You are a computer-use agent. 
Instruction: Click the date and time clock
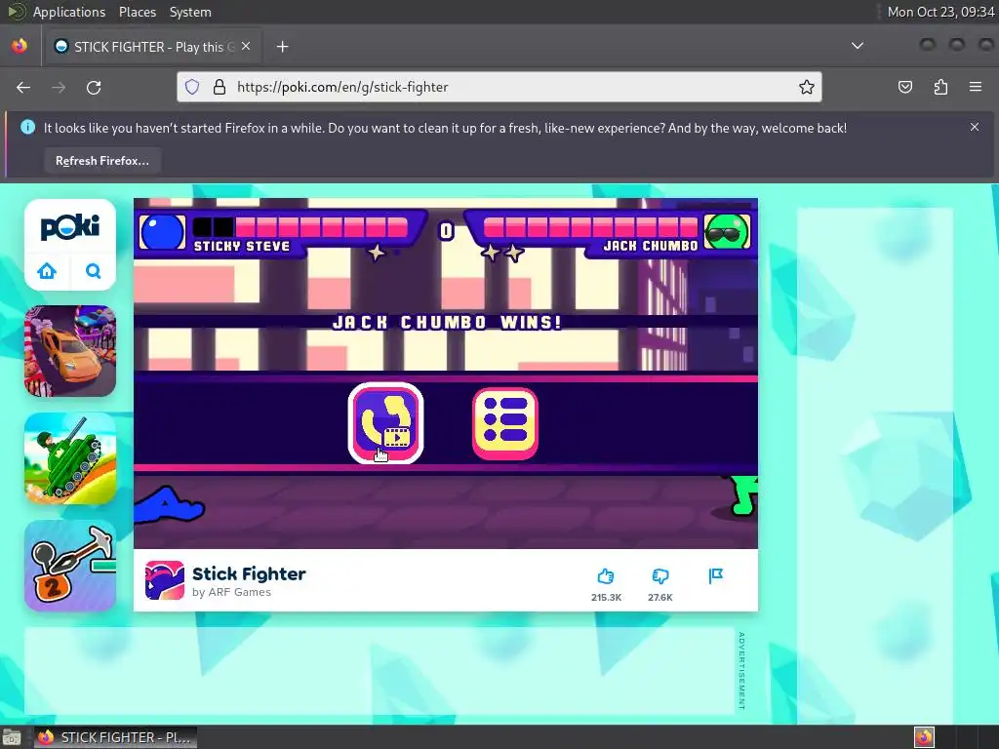940,12
